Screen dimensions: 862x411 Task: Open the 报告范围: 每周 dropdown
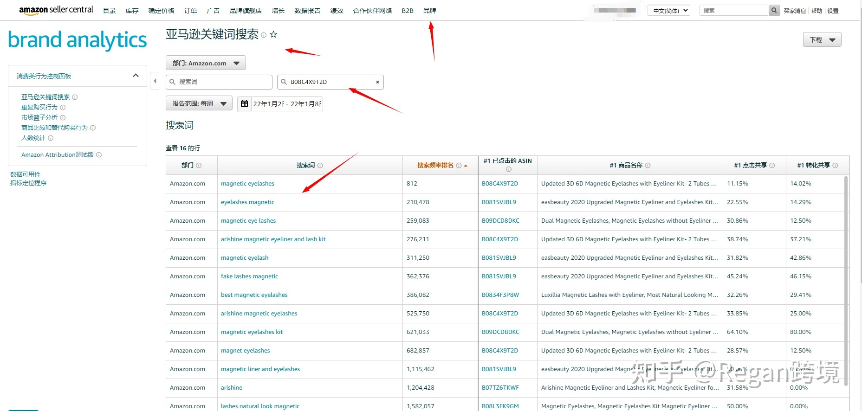point(199,103)
